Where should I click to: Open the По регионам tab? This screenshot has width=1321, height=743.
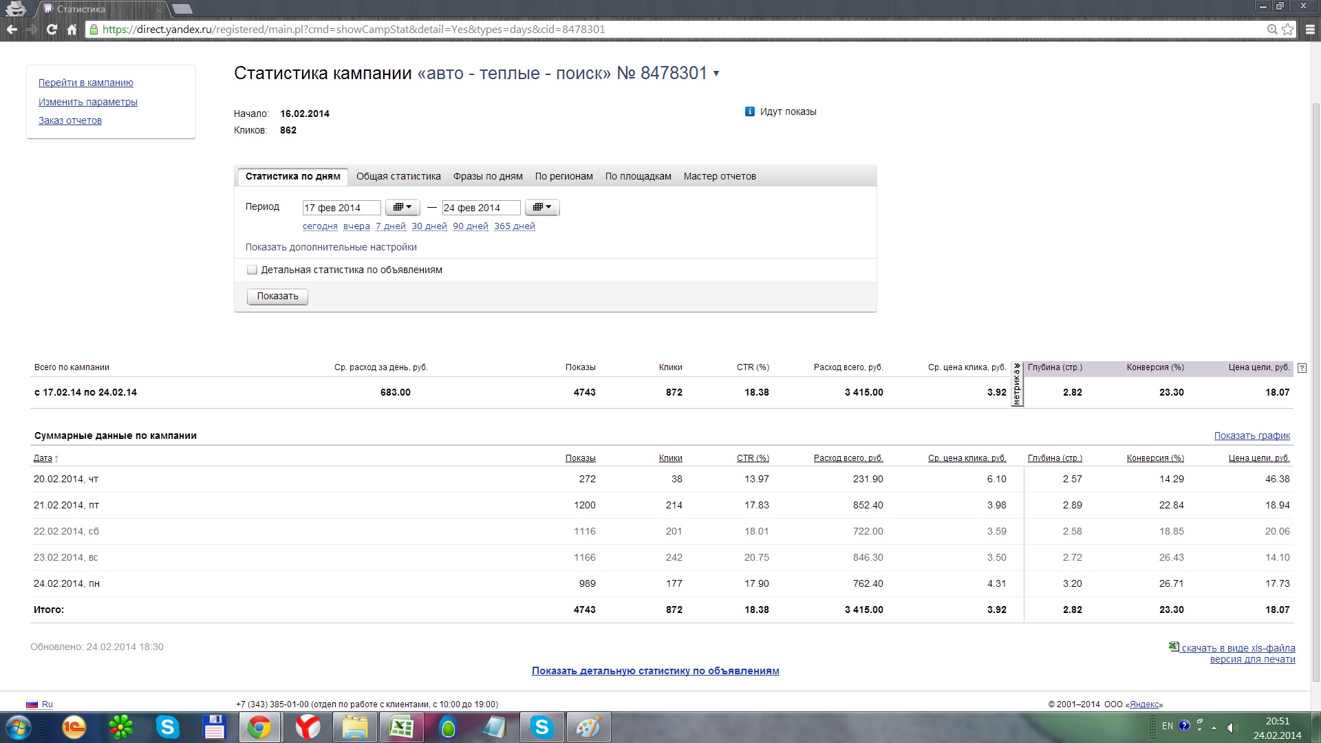(x=563, y=176)
